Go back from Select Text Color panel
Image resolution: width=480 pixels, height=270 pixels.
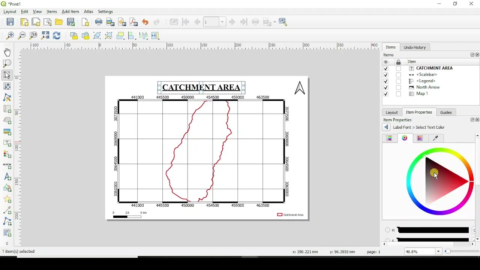tap(387, 127)
